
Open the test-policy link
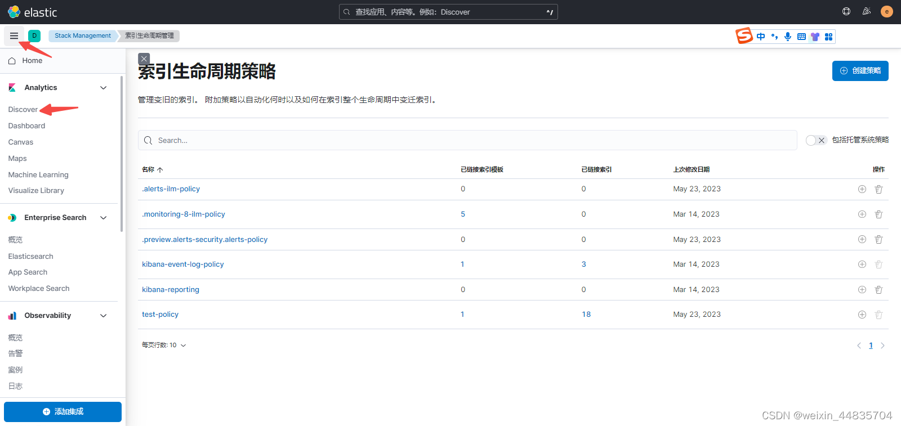(160, 315)
